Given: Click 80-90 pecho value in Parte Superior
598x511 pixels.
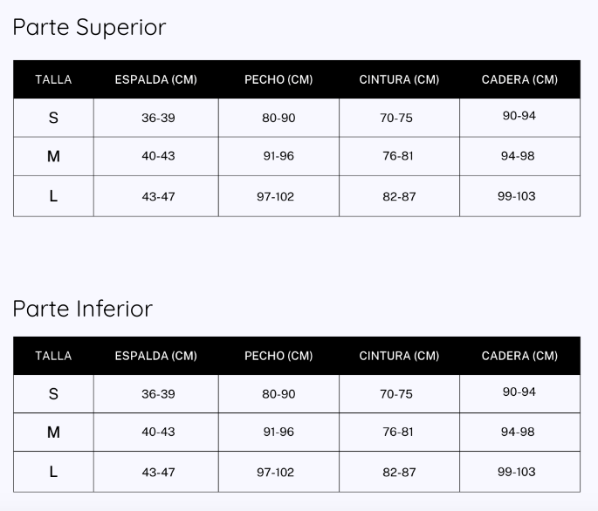Looking at the screenshot, I should (x=278, y=118).
